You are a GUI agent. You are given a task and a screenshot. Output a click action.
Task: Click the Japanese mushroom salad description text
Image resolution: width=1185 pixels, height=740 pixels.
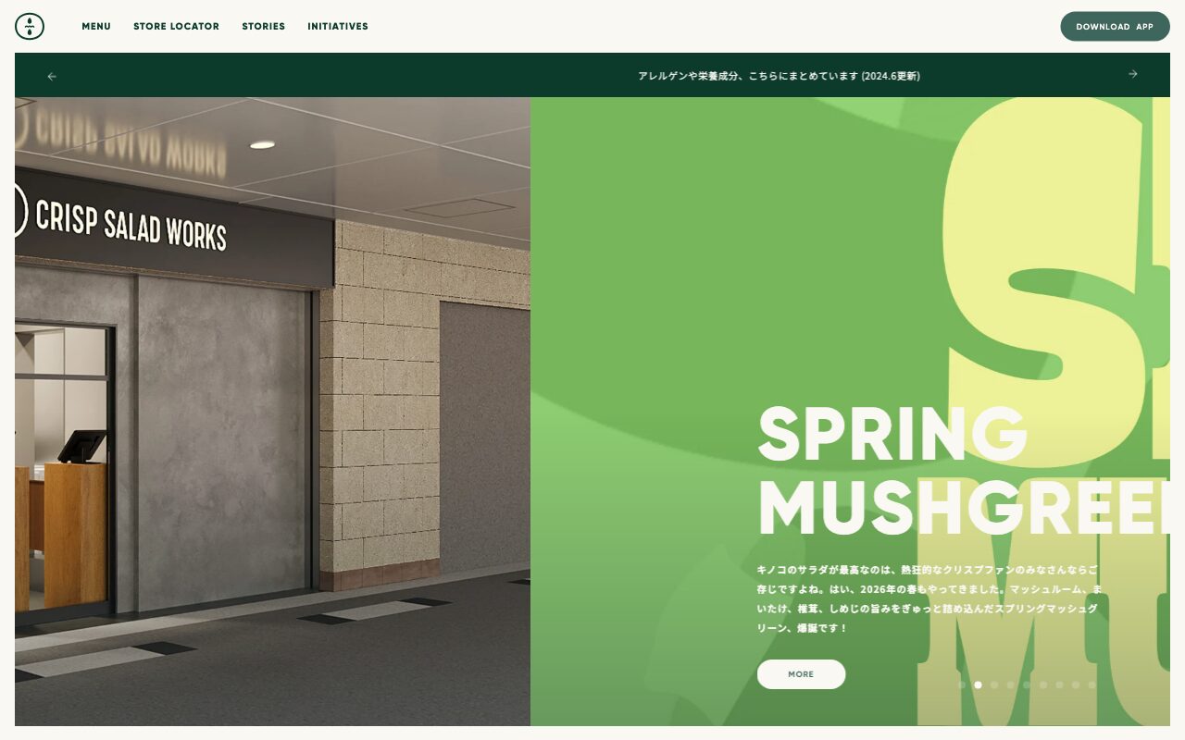pyautogui.click(x=929, y=598)
